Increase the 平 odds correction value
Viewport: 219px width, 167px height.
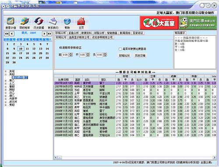(x=88, y=54)
